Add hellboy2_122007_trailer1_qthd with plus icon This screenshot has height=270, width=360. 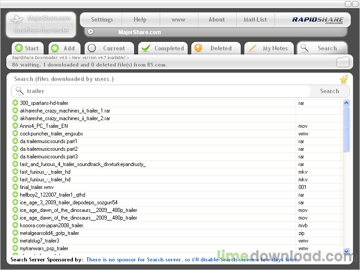coord(15,194)
